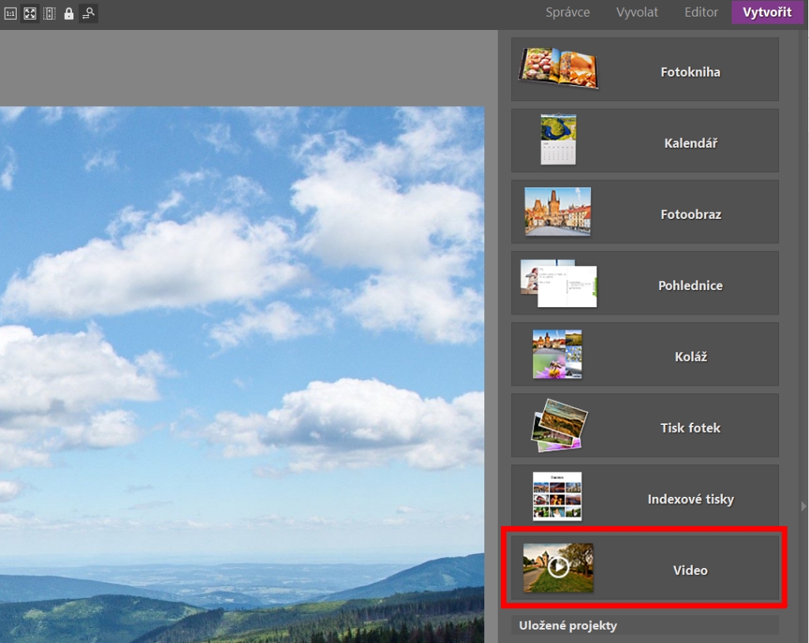Switch to the Správce tab
This screenshot has width=809, height=643.
[x=567, y=13]
